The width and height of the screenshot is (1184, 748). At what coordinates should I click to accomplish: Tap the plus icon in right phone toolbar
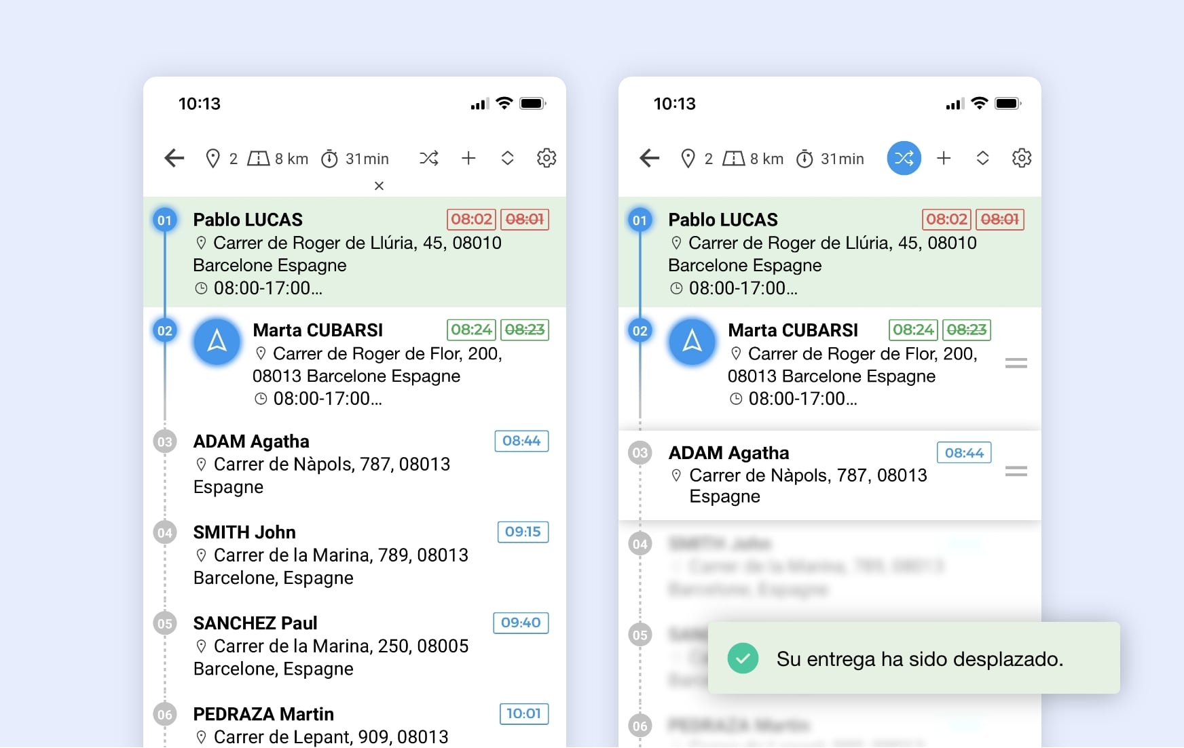[x=944, y=158]
